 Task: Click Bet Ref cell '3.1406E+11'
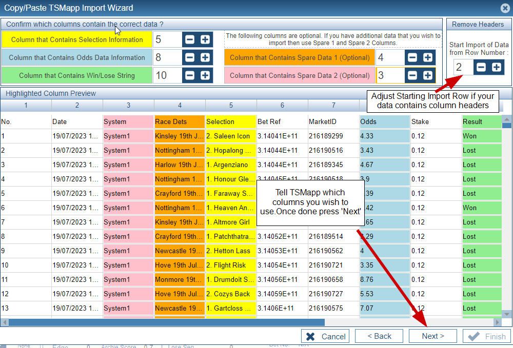pos(282,308)
